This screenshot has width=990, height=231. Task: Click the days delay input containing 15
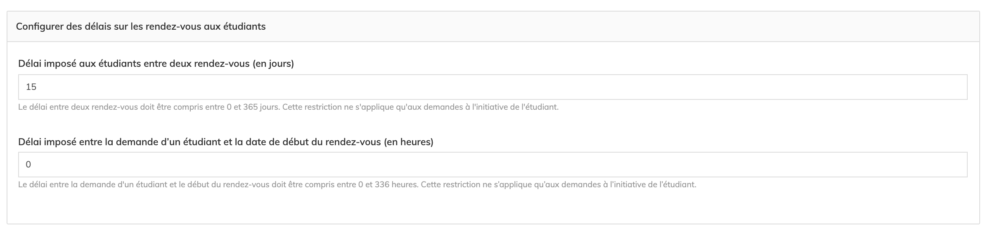point(492,87)
